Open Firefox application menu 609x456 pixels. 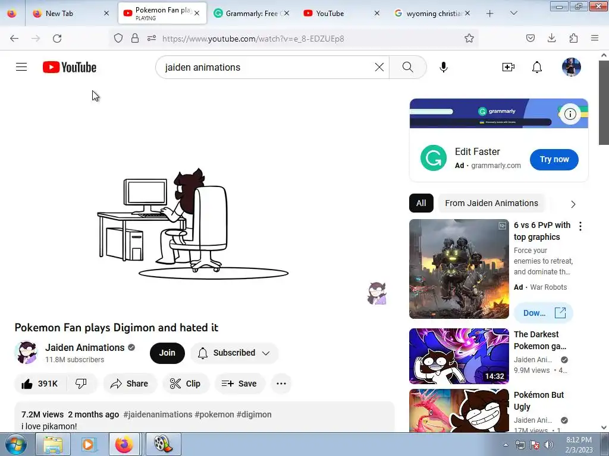(x=595, y=39)
